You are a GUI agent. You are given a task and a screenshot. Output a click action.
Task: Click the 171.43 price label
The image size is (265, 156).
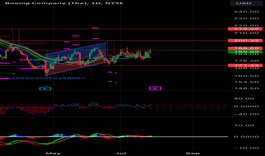(x=245, y=66)
